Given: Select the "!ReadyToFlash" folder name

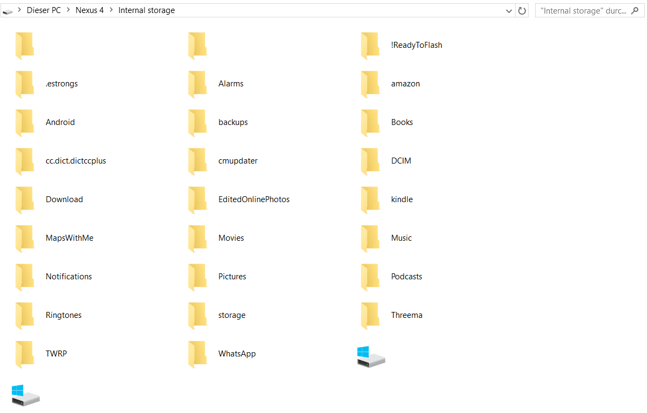Looking at the screenshot, I should [416, 45].
